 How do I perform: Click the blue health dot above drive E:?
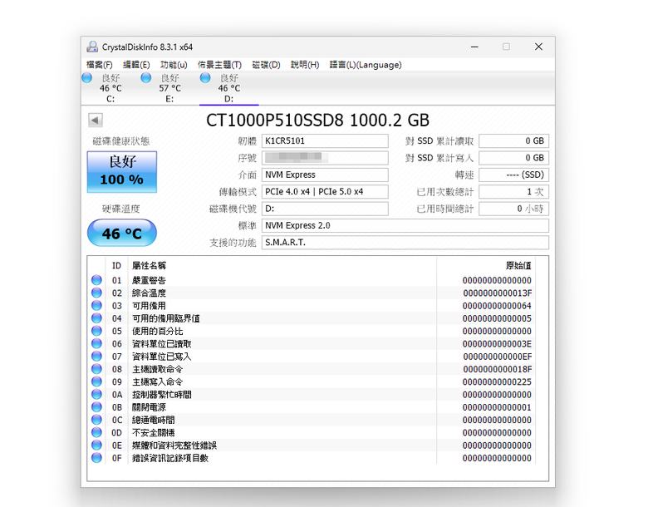[146, 78]
